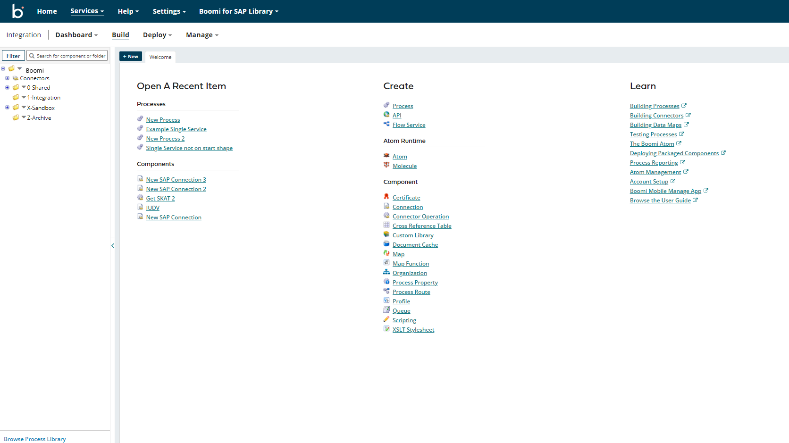Image resolution: width=789 pixels, height=443 pixels.
Task: Collapse the Boomi root folder
Action: 3,69
